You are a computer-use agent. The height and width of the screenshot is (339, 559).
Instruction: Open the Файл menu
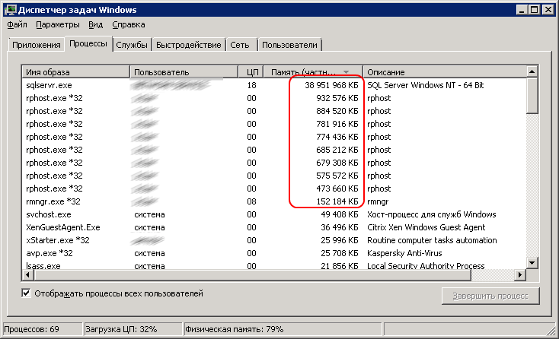click(17, 25)
